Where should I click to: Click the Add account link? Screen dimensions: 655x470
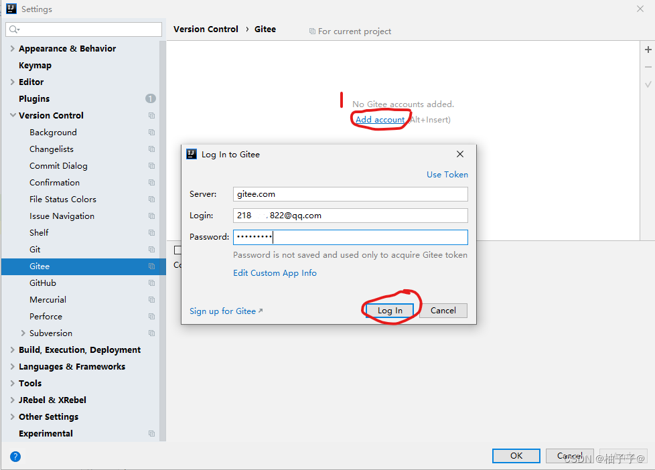click(x=380, y=119)
